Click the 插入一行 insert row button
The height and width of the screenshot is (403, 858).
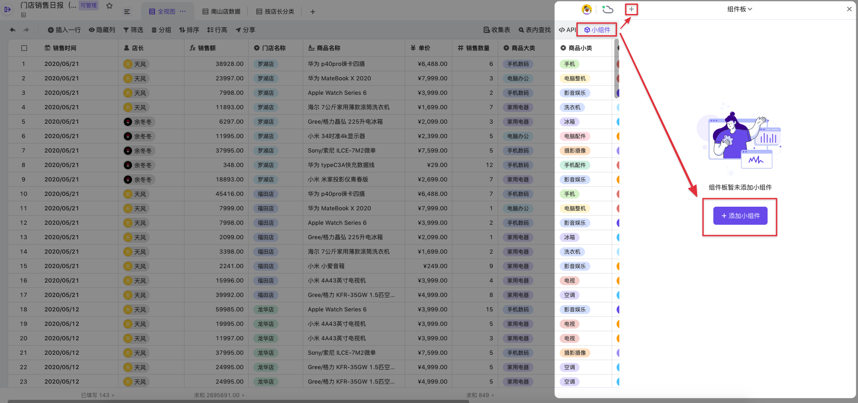[64, 30]
